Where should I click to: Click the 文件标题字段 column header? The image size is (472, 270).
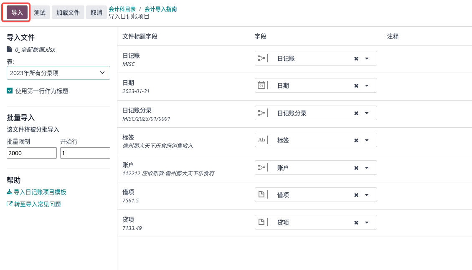click(140, 36)
